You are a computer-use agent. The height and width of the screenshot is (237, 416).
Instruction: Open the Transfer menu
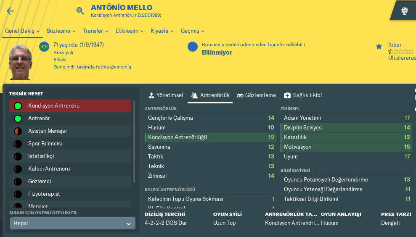[95, 31]
